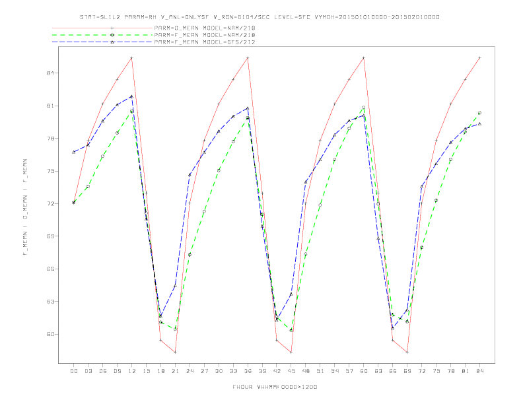
Task: Click x-axis tick label 84
Action: 480,371
